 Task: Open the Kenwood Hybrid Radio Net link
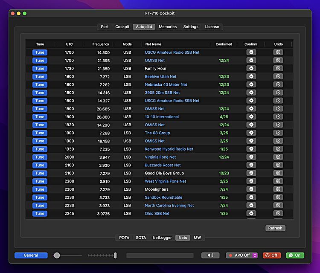tap(169, 149)
